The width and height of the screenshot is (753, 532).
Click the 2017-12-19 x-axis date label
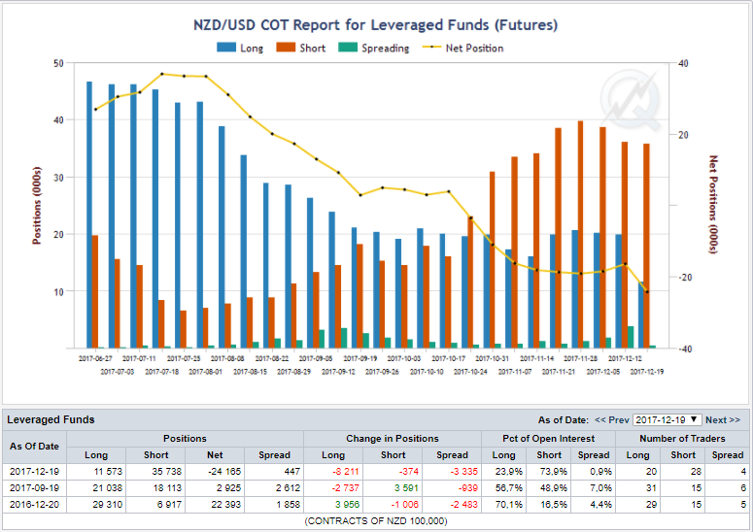click(647, 372)
